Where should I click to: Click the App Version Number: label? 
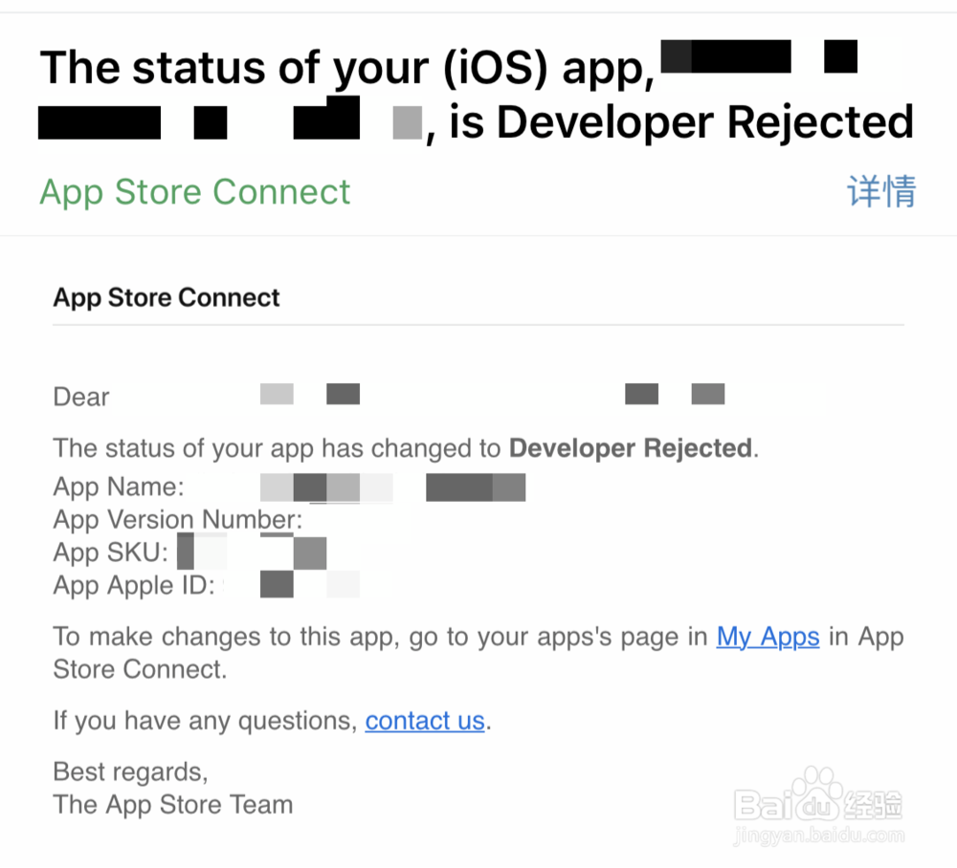pos(178,520)
